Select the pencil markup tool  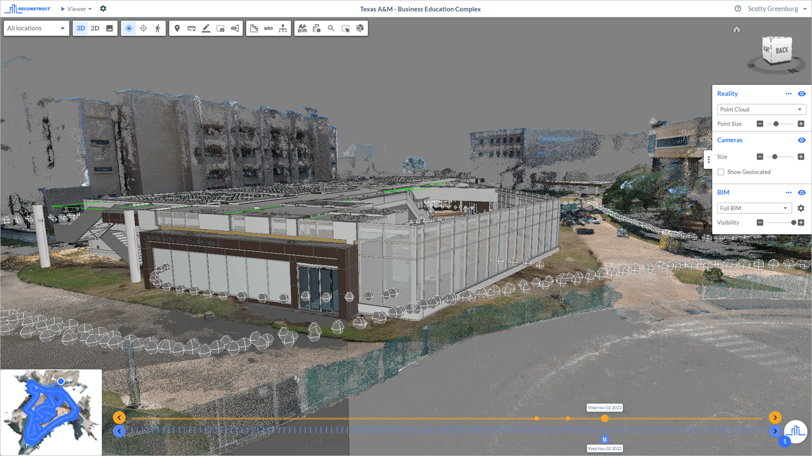206,28
